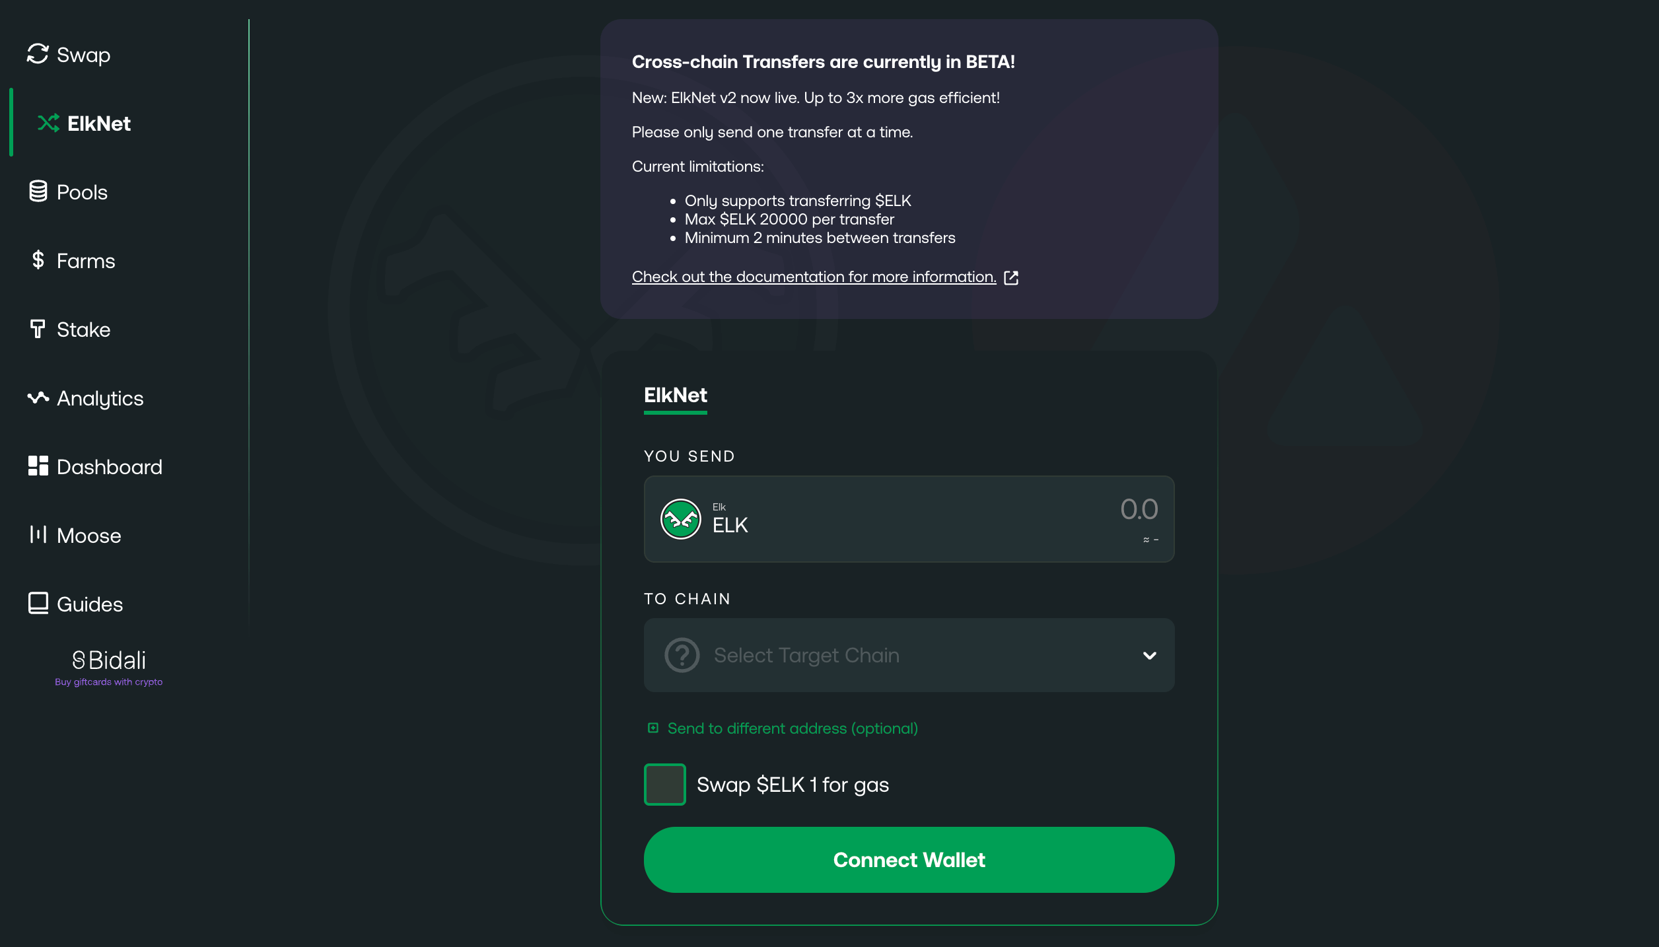Image resolution: width=1659 pixels, height=947 pixels.
Task: Click the ElkNet shuffle icon in sidebar
Action: pos(48,123)
